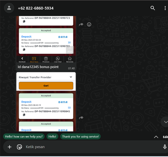Image resolution: width=168 pixels, height=157 pixels.
Task: Jump to latest messages with down arrow
Action: [165, 122]
